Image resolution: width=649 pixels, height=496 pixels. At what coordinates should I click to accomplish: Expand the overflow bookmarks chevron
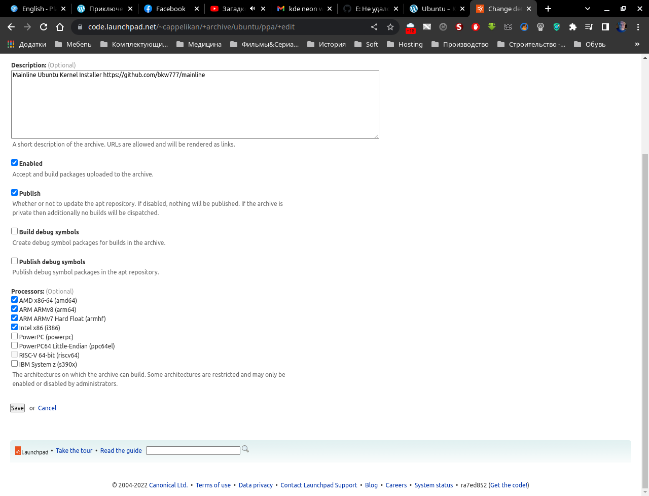click(x=637, y=44)
